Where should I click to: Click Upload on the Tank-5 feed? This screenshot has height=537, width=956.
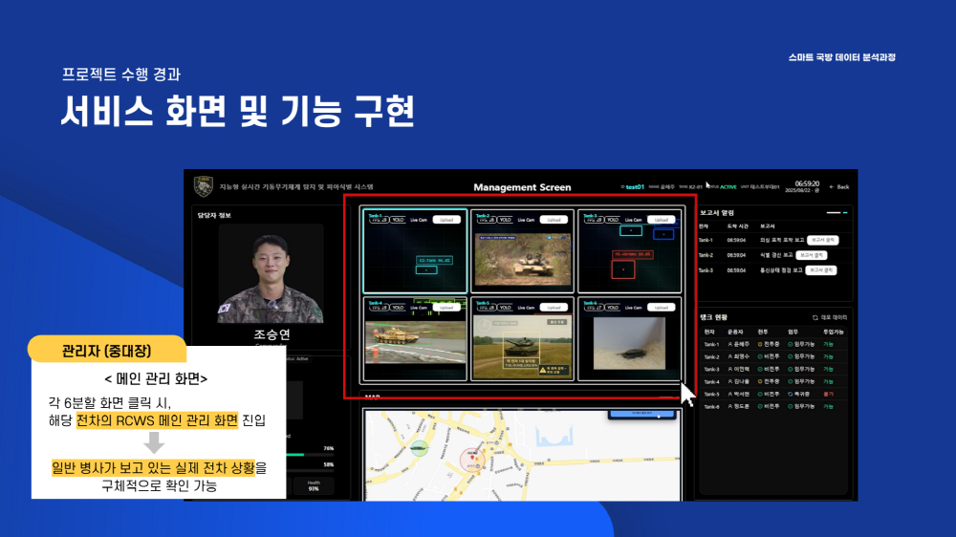click(554, 308)
